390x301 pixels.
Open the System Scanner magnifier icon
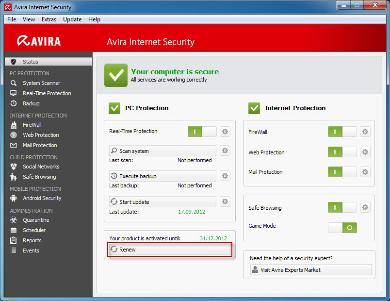click(x=14, y=83)
